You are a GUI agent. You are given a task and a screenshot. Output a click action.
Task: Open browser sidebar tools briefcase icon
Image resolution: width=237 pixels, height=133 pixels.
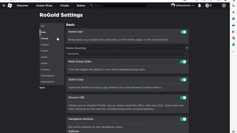[x=233, y=25]
